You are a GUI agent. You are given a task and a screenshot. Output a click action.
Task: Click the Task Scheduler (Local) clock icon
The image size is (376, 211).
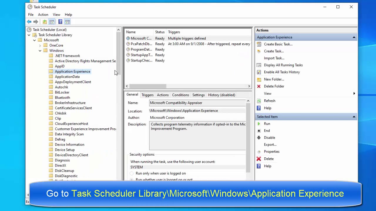point(29,30)
